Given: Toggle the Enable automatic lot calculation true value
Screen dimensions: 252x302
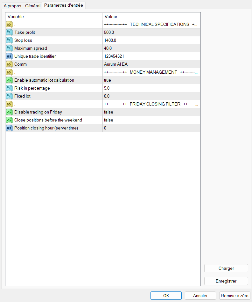Looking at the screenshot, I should [x=151, y=80].
